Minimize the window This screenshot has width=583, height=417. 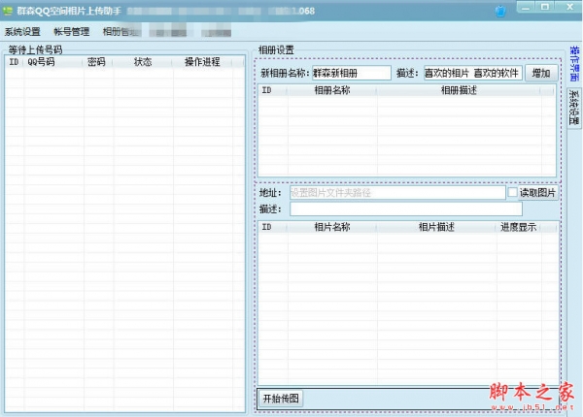tap(526, 7)
